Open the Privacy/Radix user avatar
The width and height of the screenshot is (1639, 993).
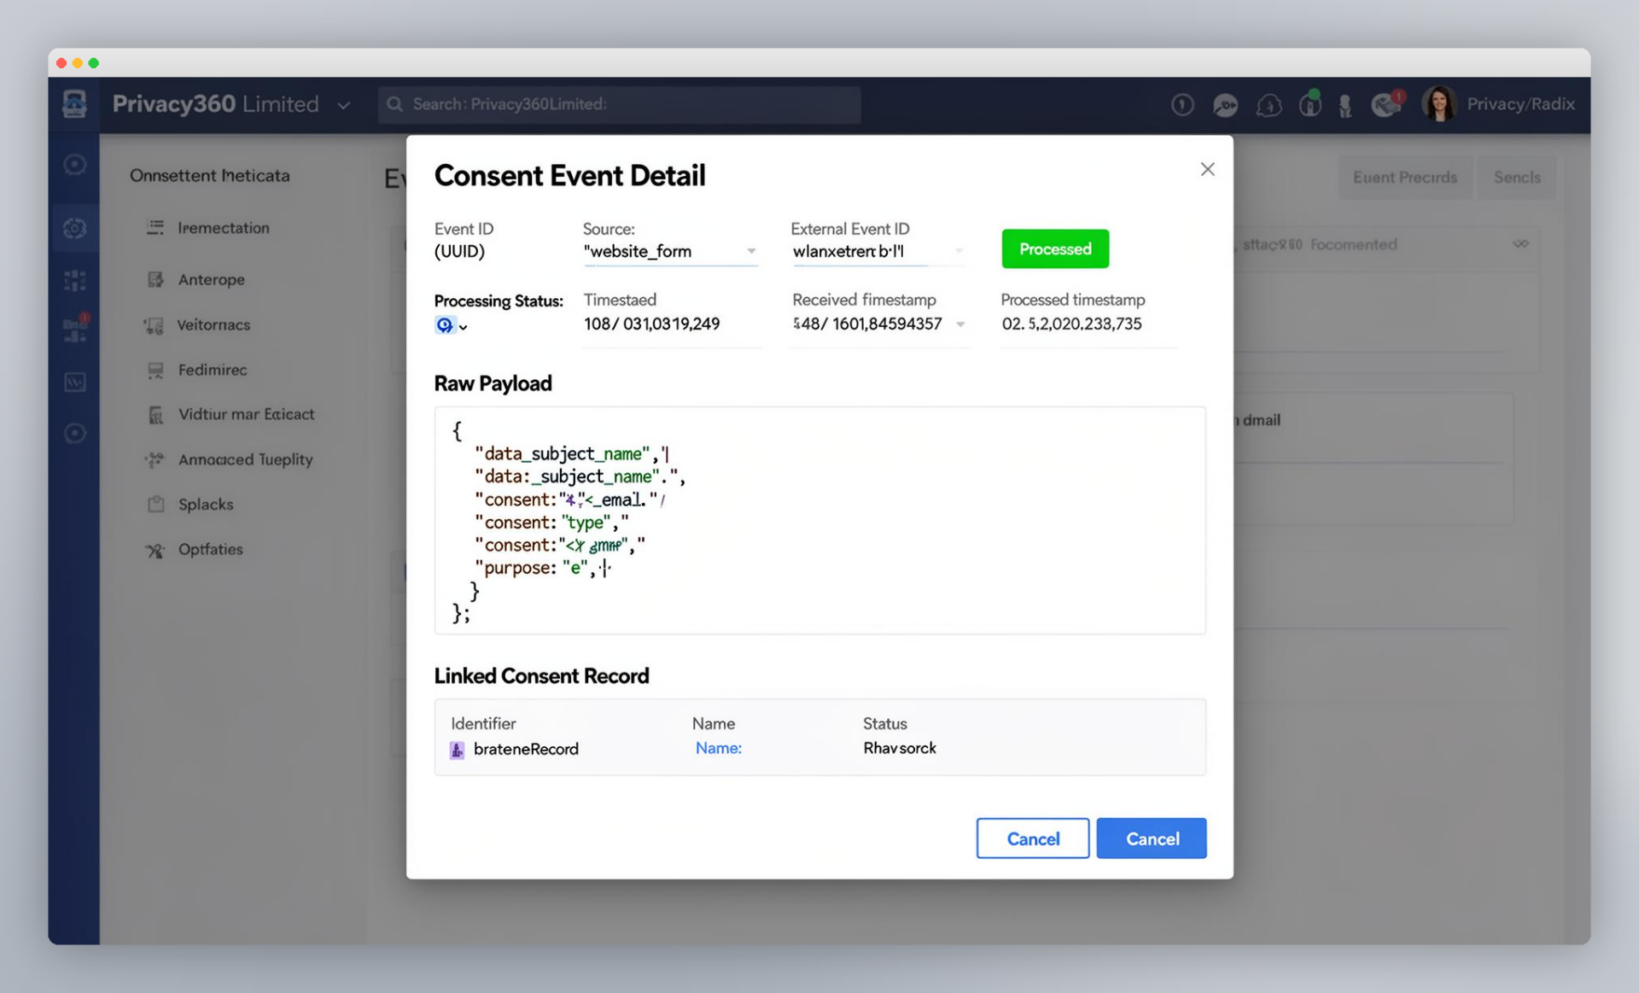point(1439,103)
